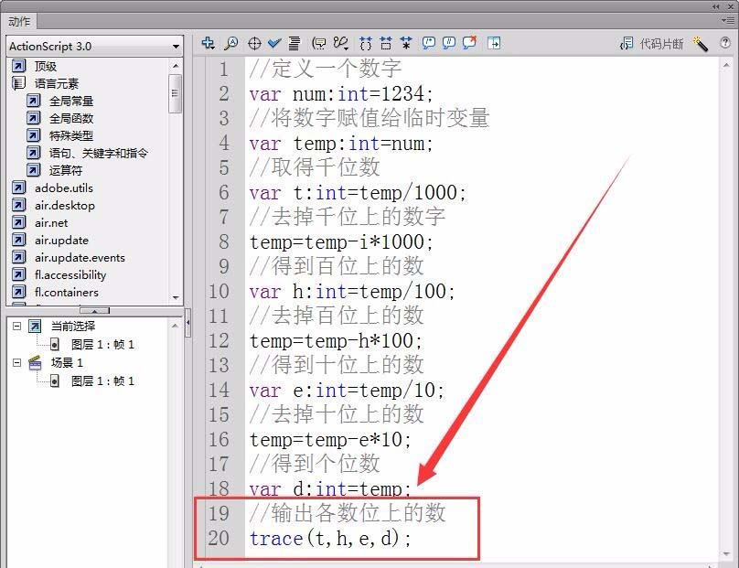This screenshot has width=739, height=568.
Task: Select 全局常量 entry
Action: click(x=71, y=101)
